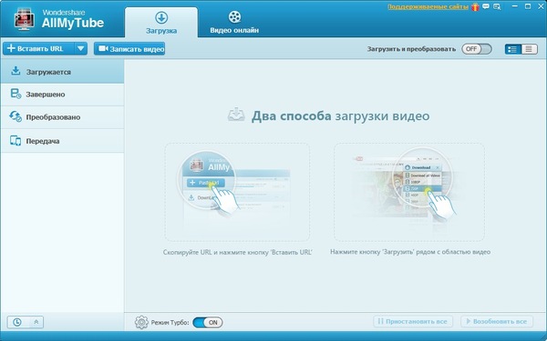
Task: Click the Записать видео button
Action: 129,49
